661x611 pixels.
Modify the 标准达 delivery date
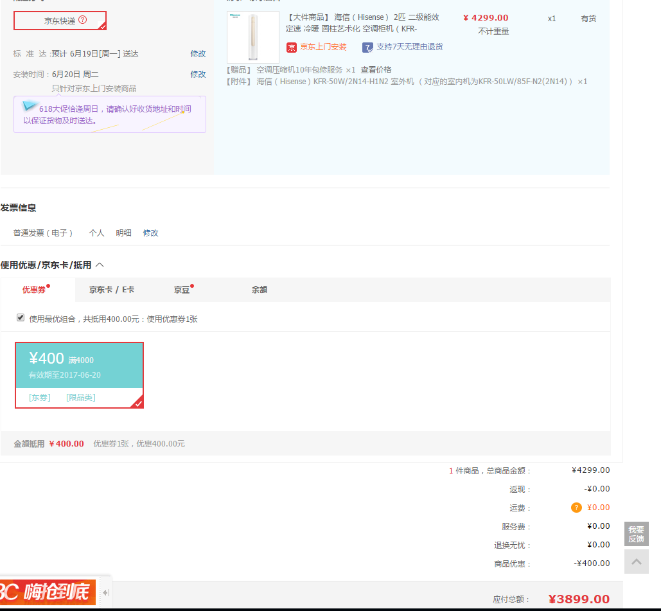198,53
